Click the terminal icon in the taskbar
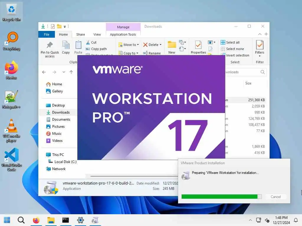This screenshot has width=302, height=226. click(65, 220)
